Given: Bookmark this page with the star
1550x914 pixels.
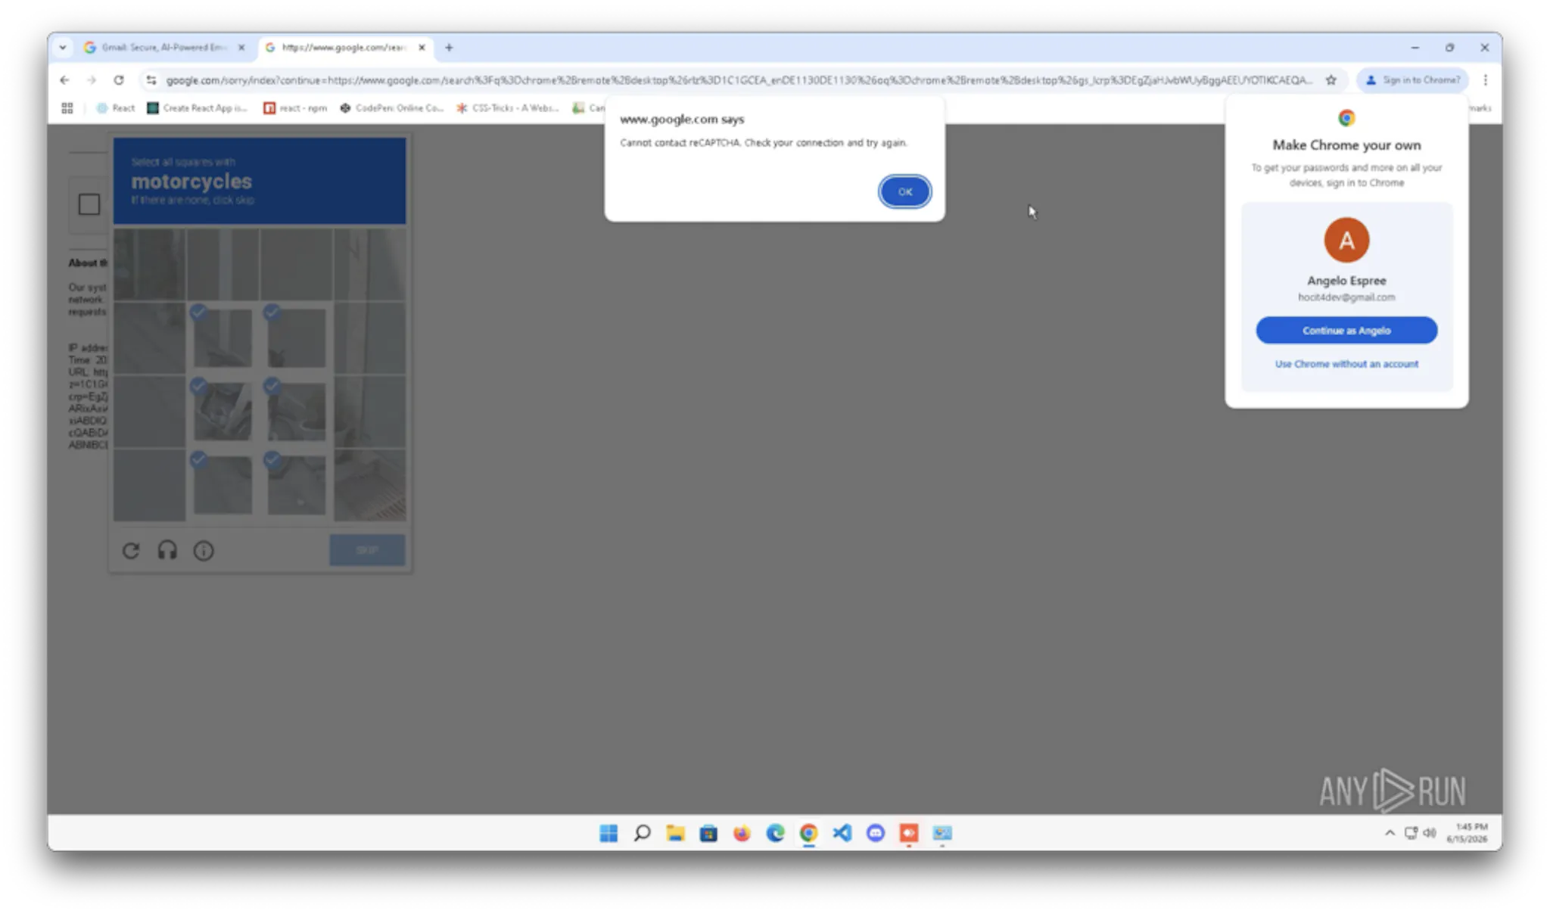Looking at the screenshot, I should 1331,79.
